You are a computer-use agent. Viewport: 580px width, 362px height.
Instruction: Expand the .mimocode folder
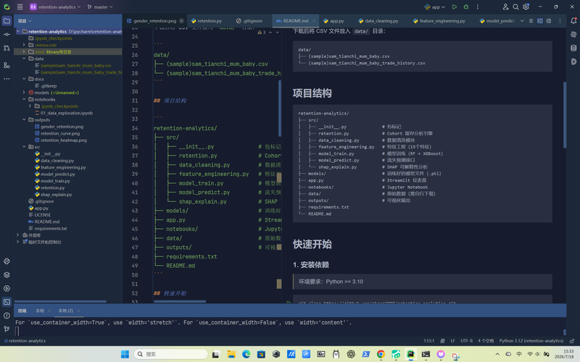coord(24,45)
